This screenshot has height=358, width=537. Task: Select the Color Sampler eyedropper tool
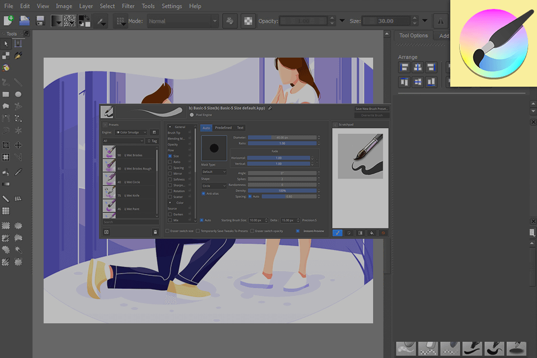17,172
